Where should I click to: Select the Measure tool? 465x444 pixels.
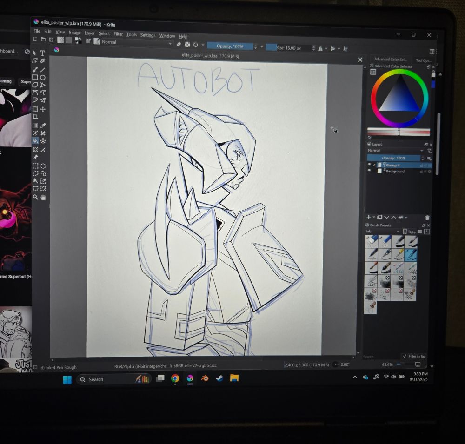point(43,150)
